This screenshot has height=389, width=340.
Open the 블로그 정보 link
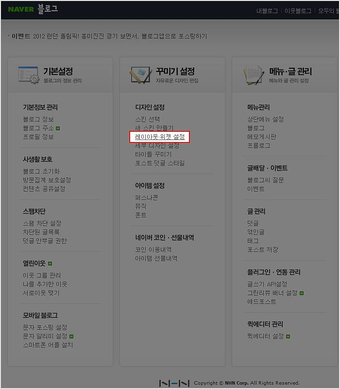click(x=38, y=119)
